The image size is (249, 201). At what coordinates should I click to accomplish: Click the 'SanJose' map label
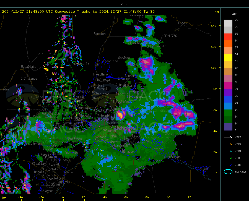(124, 58)
